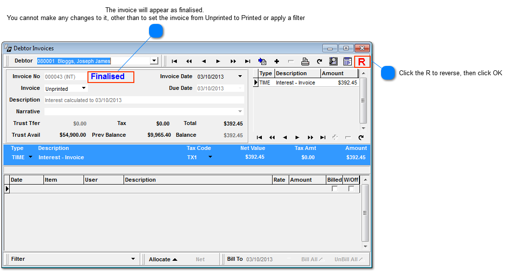Click the red R reverse invoice button
Image resolution: width=510 pixels, height=272 pixels.
tap(361, 62)
